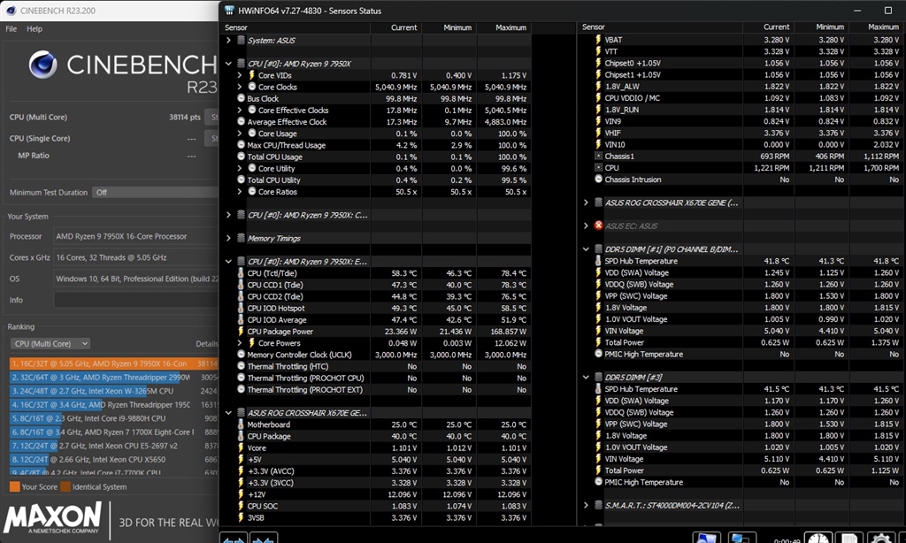Expand the Memory Timings group
906x543 pixels.
[x=228, y=238]
